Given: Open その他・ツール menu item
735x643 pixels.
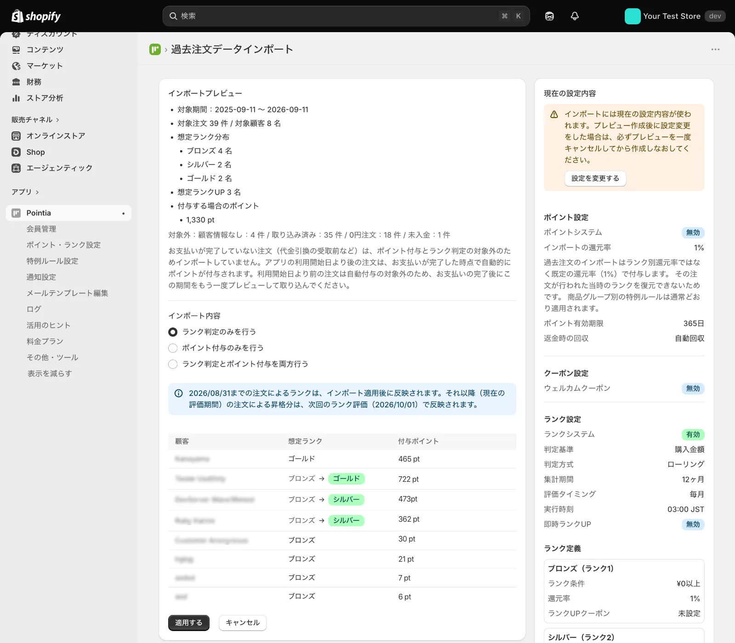Looking at the screenshot, I should (x=52, y=357).
